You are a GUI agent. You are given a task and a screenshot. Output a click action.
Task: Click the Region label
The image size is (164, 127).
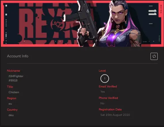pos(12,98)
